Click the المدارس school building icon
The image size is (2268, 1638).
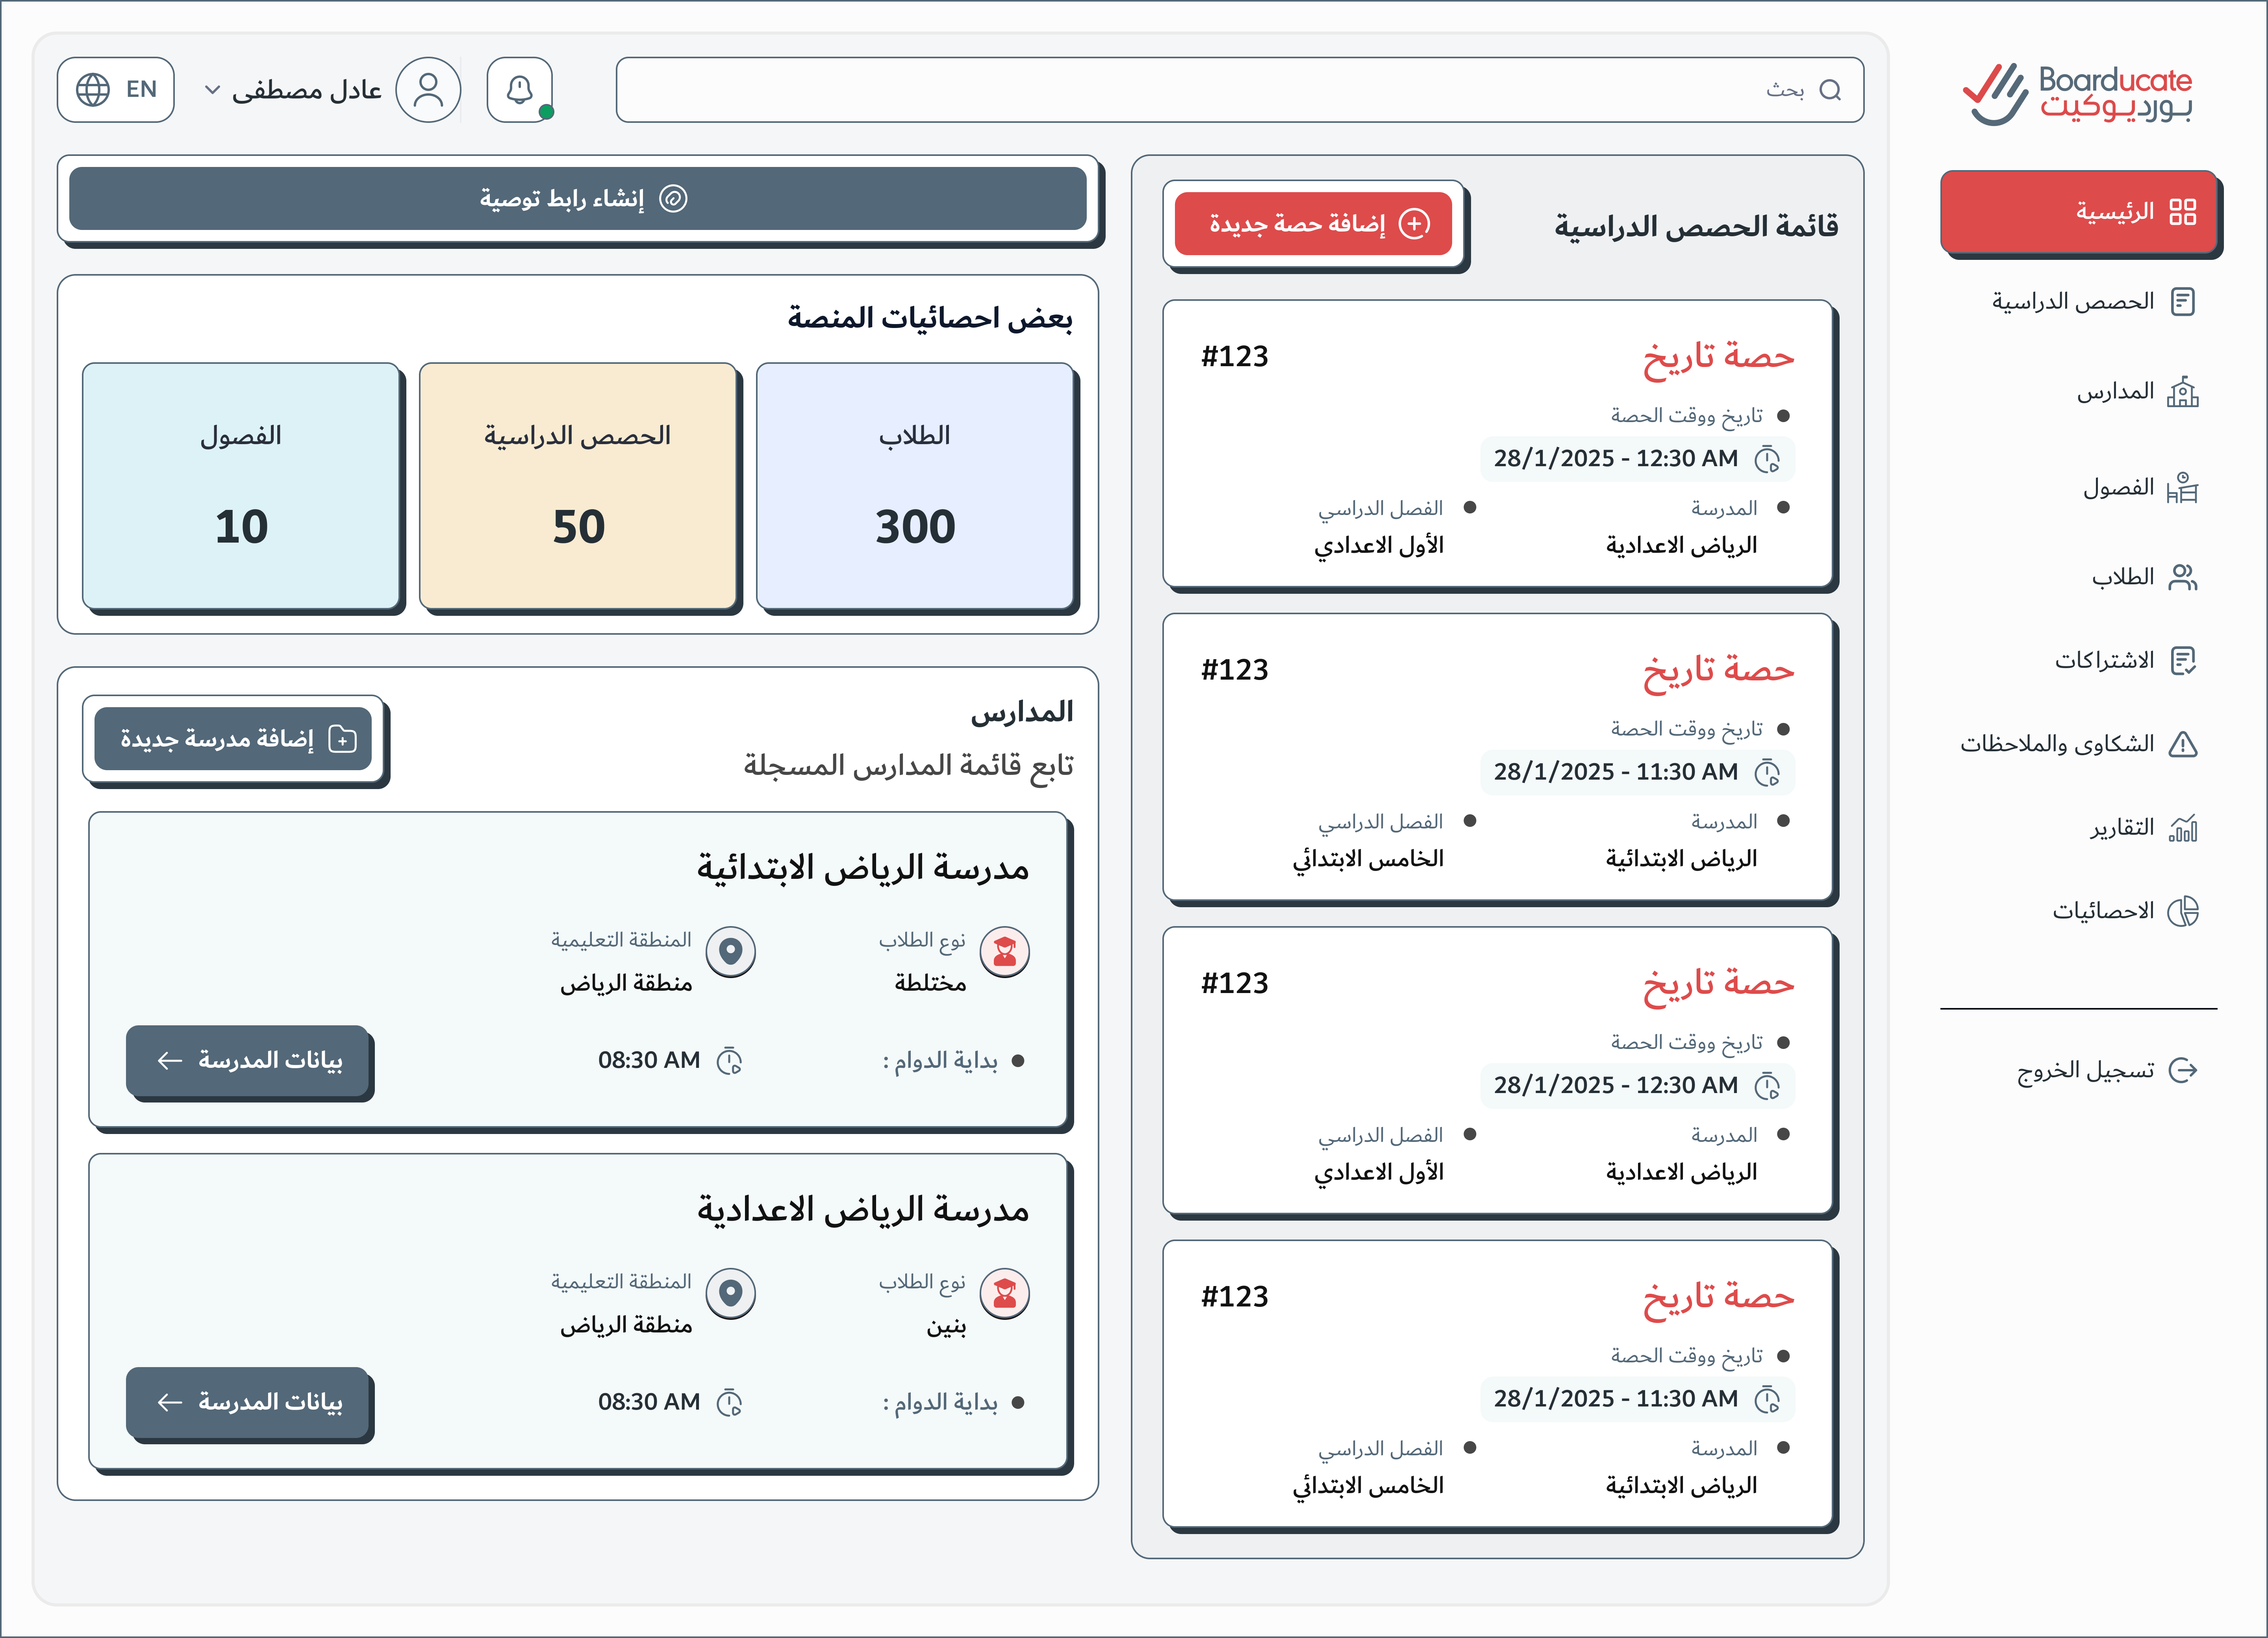click(x=2183, y=392)
